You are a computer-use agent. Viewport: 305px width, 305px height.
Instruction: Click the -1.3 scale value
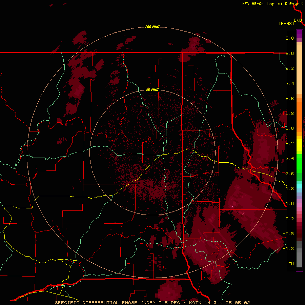pos(288,249)
